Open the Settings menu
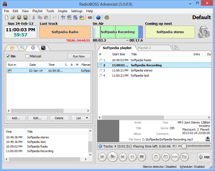 click(x=77, y=11)
